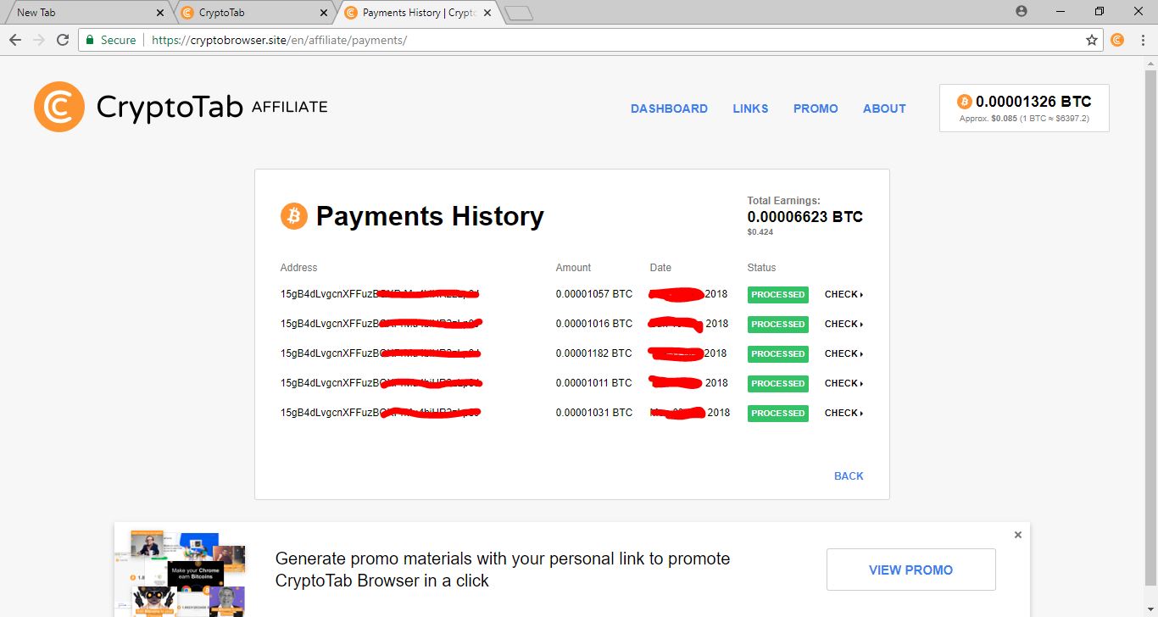Image resolution: width=1158 pixels, height=617 pixels.
Task: Click the Address column header
Action: tap(298, 268)
